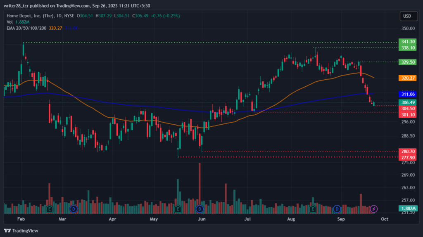The height and width of the screenshot is (237, 423).
Task: Click the June dividend D marker
Action: point(200,209)
